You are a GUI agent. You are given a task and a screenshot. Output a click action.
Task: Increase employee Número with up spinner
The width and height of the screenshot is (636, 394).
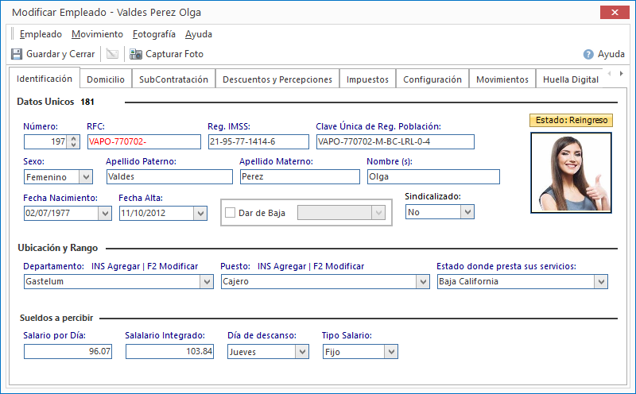coord(74,138)
